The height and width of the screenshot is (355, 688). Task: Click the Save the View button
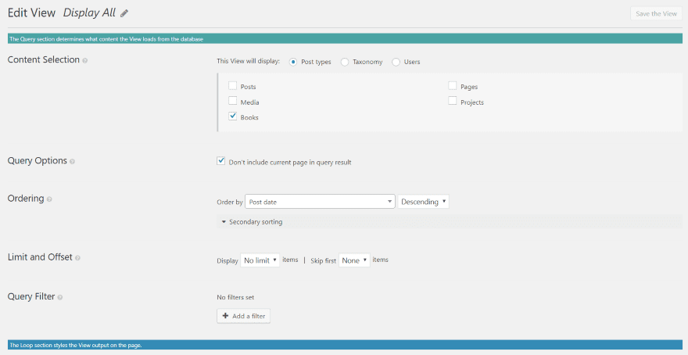(x=656, y=13)
